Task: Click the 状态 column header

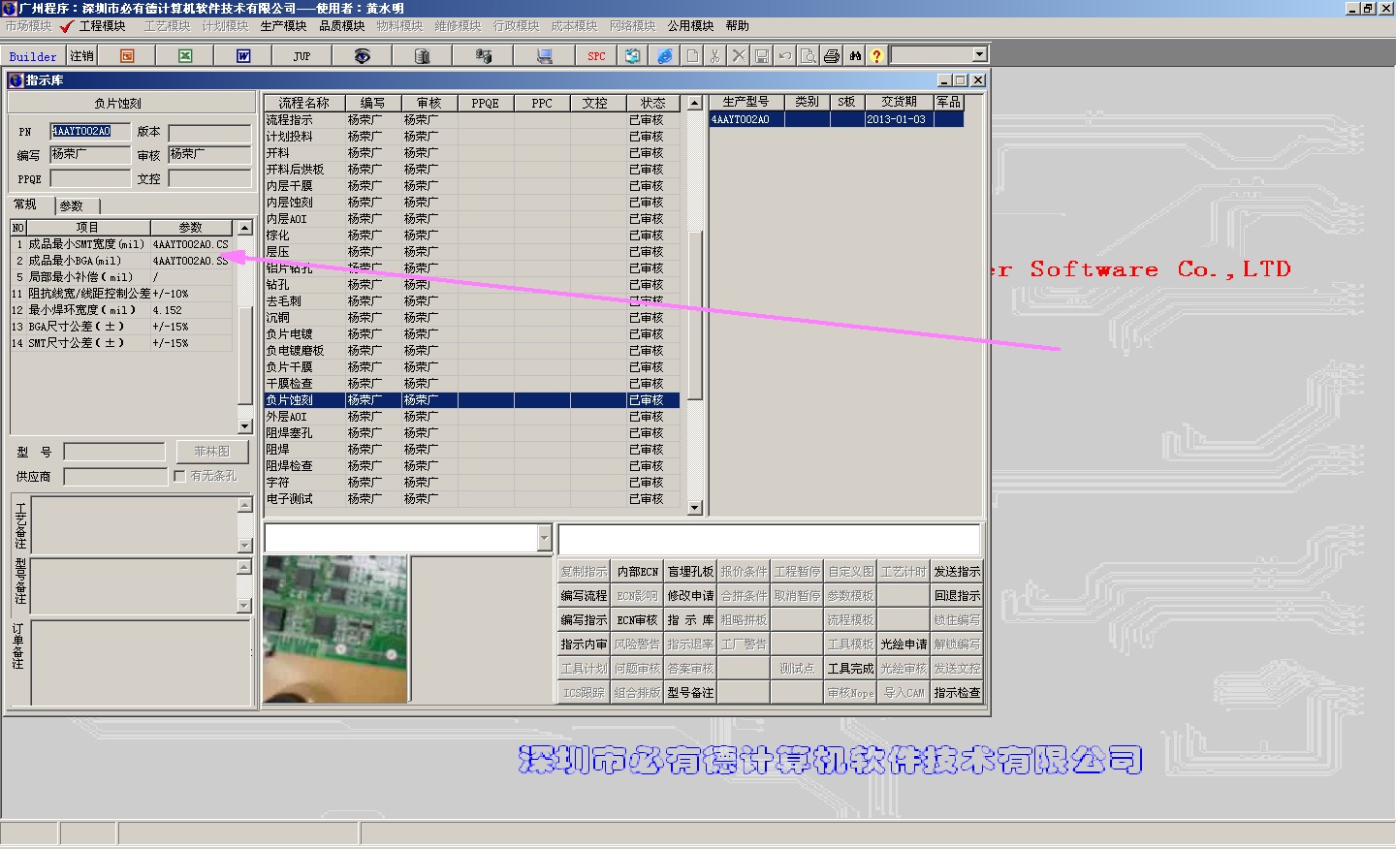Action: [652, 103]
